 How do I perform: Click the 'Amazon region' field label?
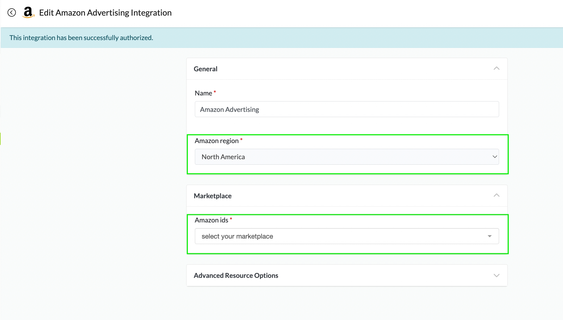click(216, 141)
